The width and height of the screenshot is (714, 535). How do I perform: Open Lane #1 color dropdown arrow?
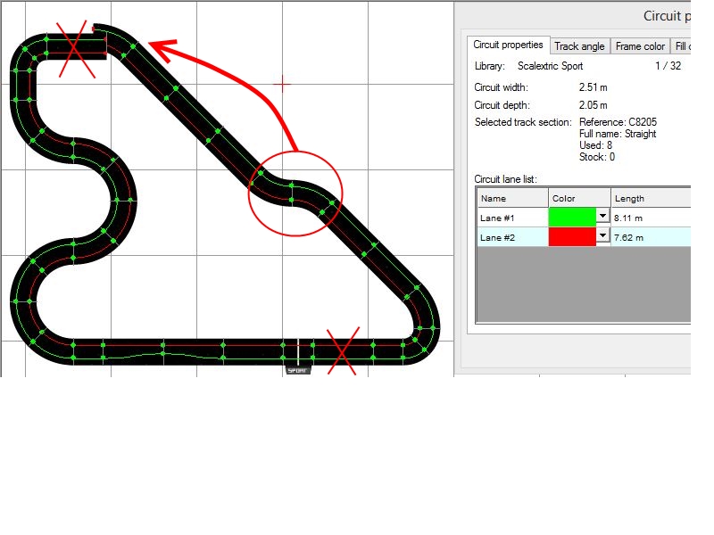tap(602, 216)
